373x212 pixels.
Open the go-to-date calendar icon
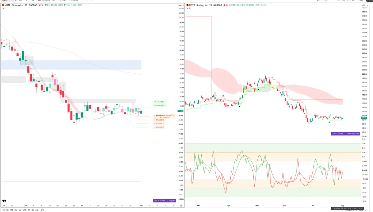(42, 210)
